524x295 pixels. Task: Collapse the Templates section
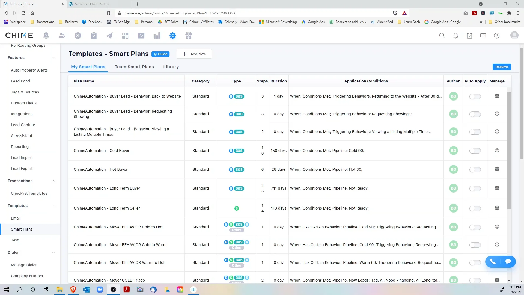[53, 206]
